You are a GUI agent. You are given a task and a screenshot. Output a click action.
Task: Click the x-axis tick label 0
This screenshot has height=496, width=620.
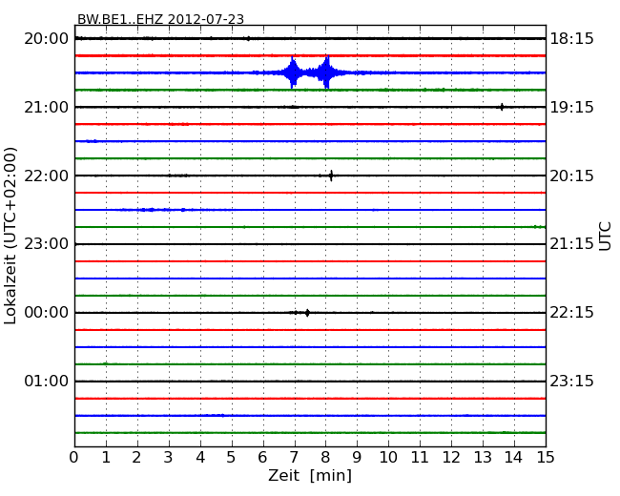[x=74, y=457]
